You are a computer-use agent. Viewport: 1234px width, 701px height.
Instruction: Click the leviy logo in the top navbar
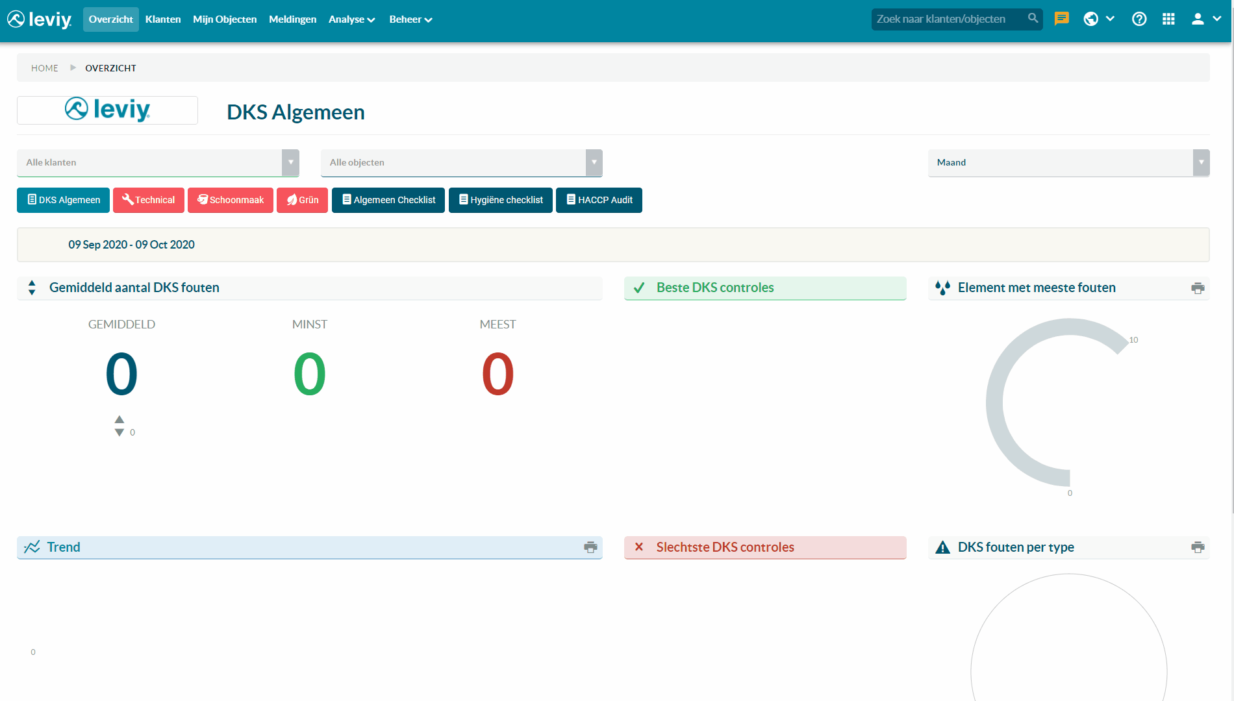pos(40,19)
